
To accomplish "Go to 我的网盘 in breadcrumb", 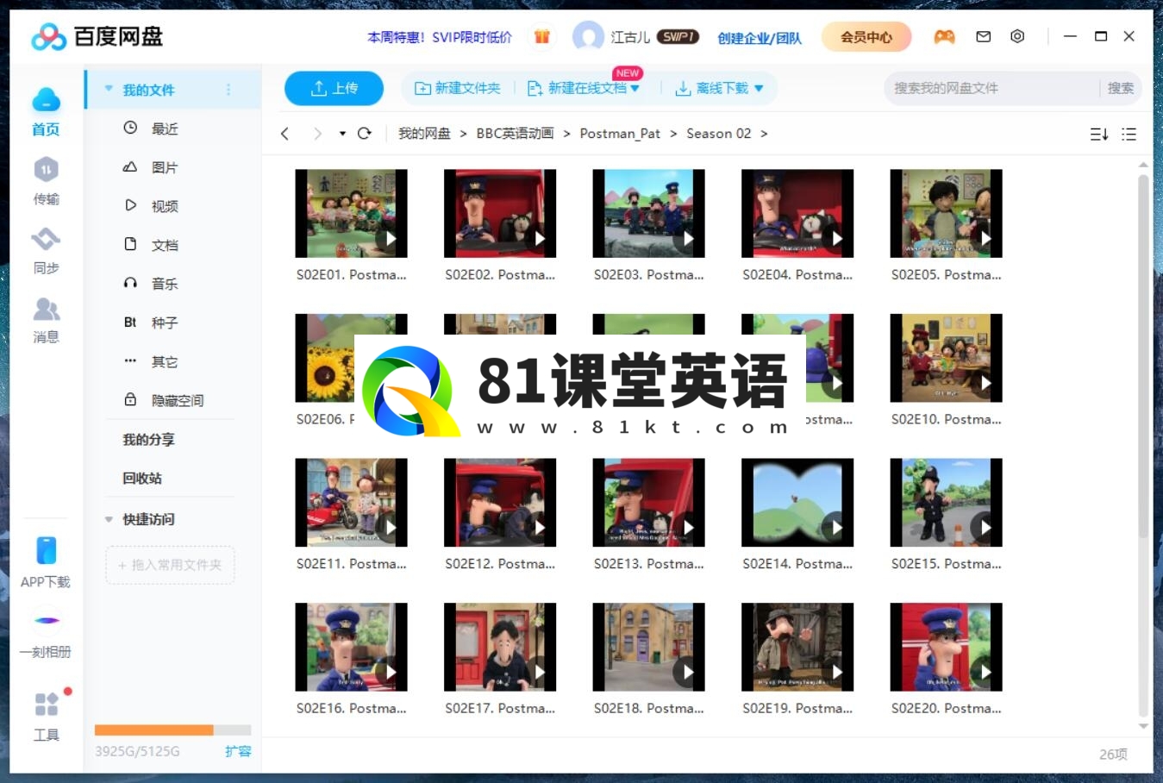I will coord(424,134).
